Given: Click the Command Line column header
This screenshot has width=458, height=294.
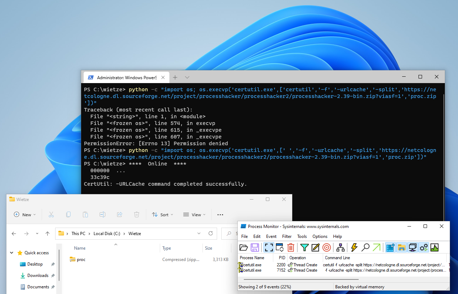Looking at the screenshot, I should [385, 258].
